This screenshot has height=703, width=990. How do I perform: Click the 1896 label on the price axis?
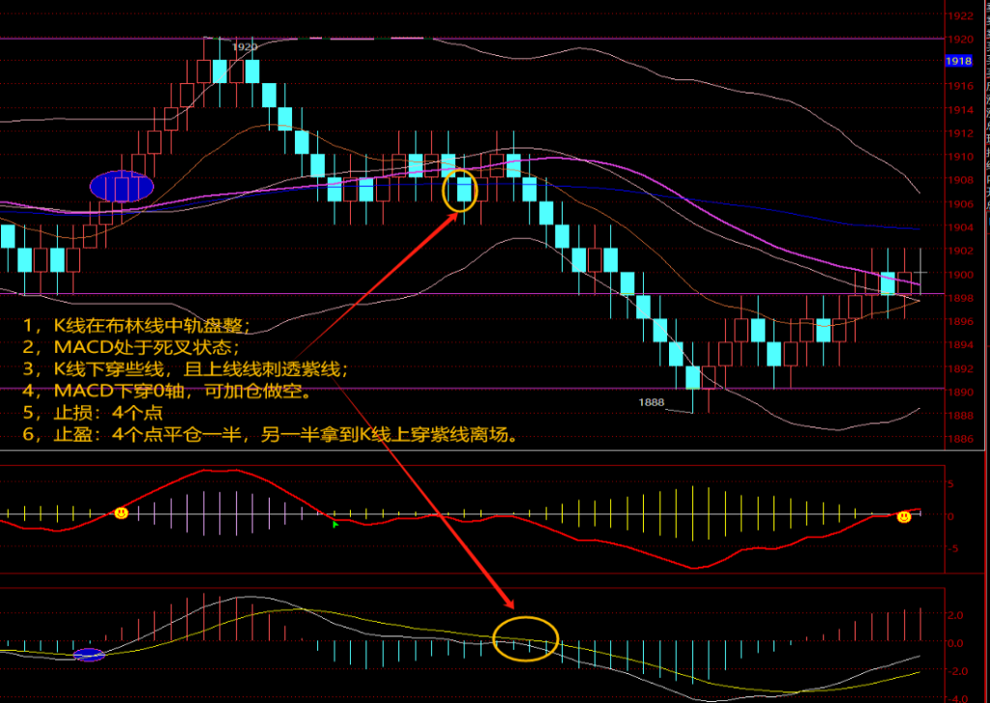click(x=960, y=321)
